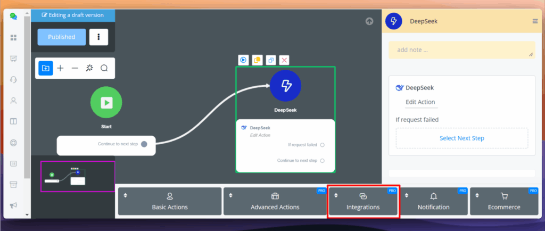Open the flow search magnifier icon
The image size is (545, 231).
(104, 68)
